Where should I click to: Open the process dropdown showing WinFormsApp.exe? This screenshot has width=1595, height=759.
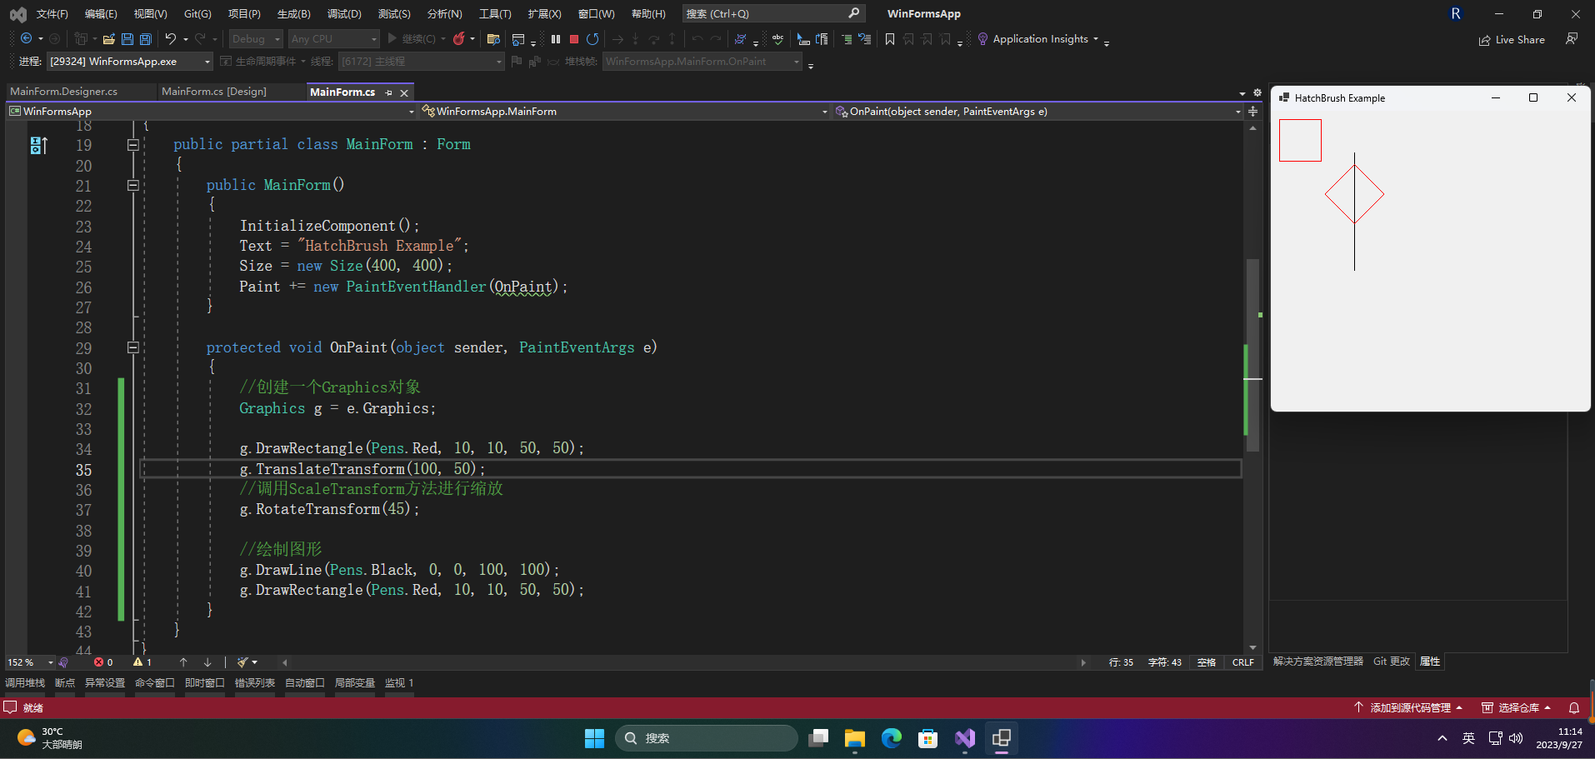[130, 61]
